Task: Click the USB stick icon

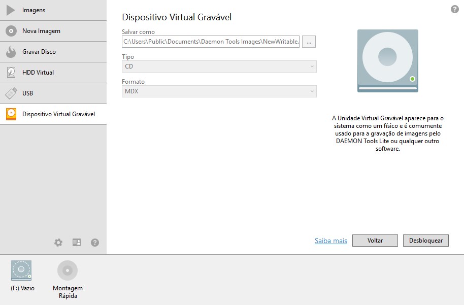Action: pos(11,93)
